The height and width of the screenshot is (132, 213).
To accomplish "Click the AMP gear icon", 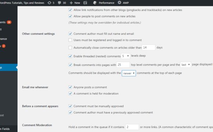I will [x=119, y=3].
